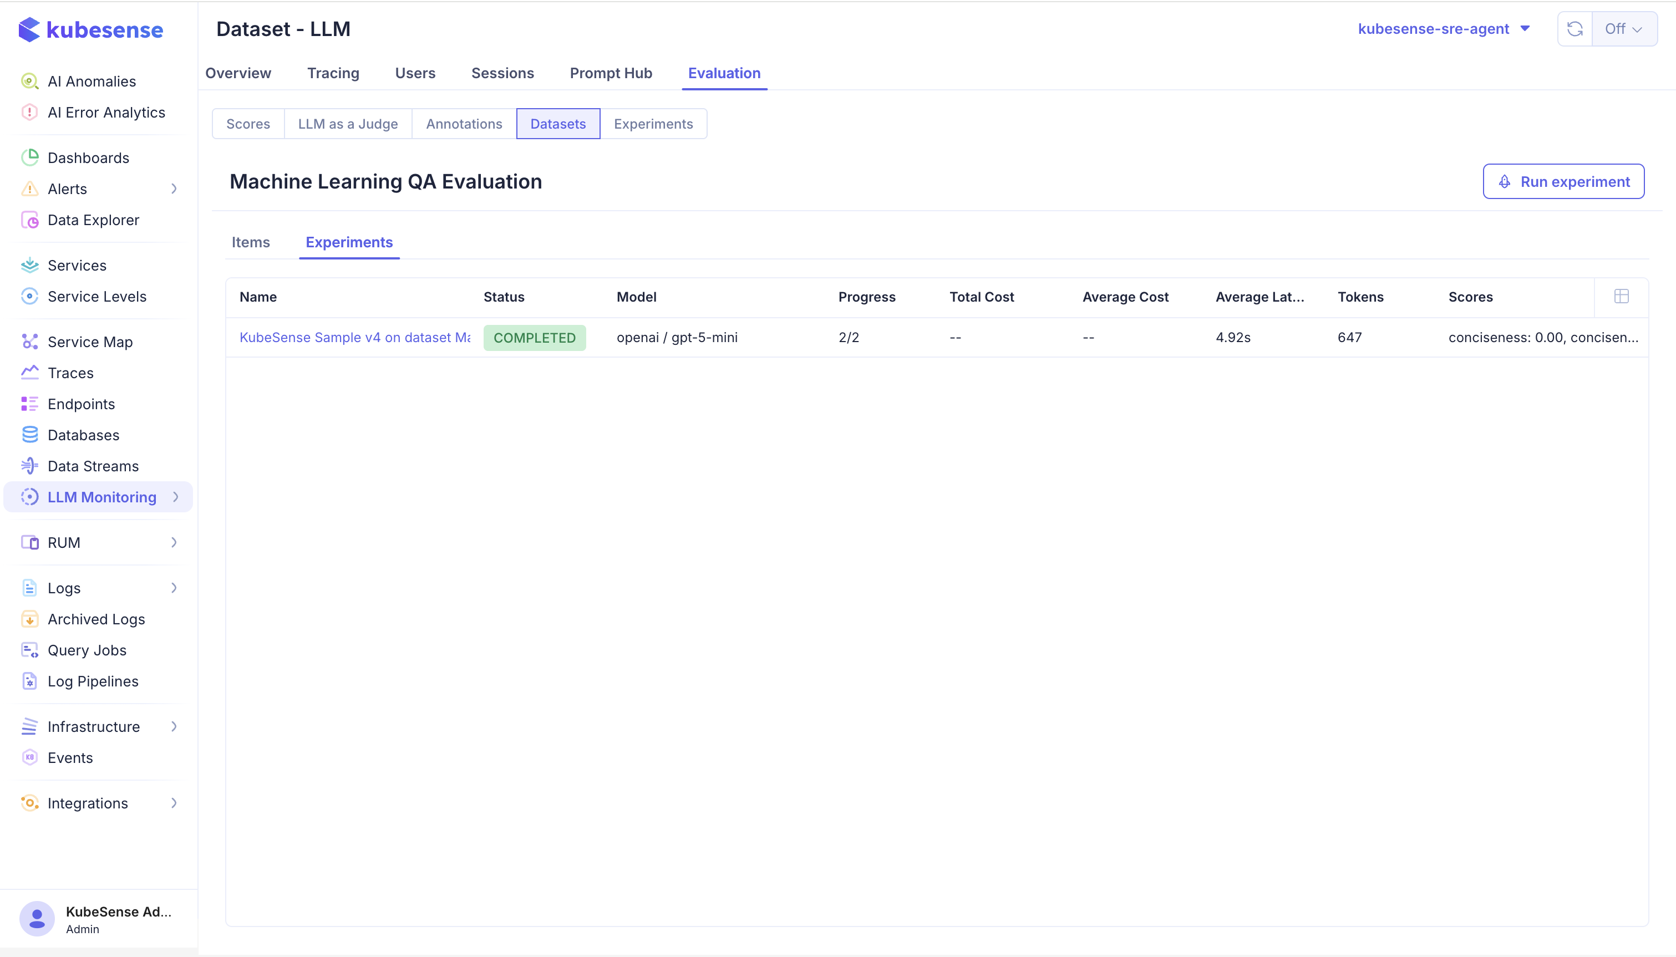Select Scores sub-tab

(248, 124)
